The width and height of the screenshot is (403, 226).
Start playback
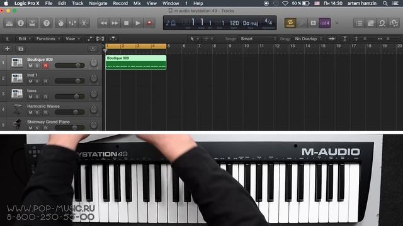click(x=138, y=23)
